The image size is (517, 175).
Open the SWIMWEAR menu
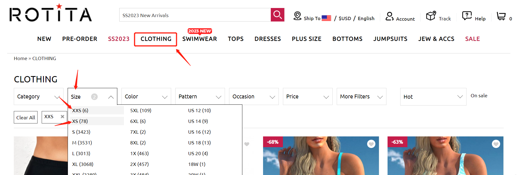200,39
